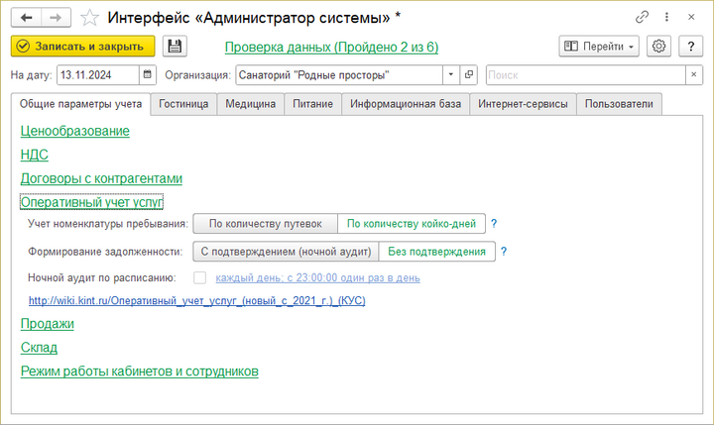Go forward with the right arrow button
Screen dimensions: 714x425
coord(56,18)
